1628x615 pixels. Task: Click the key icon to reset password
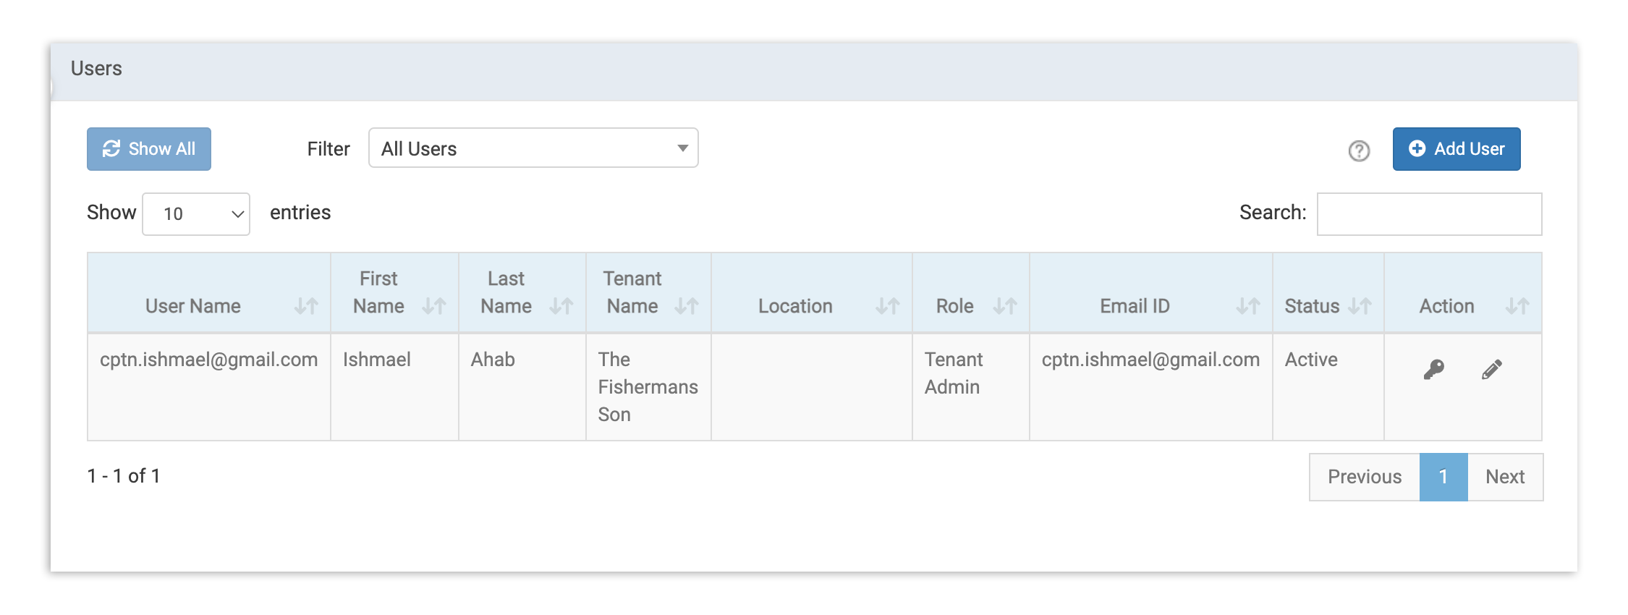(x=1433, y=370)
